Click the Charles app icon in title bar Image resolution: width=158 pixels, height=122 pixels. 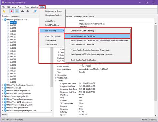pos(3,2)
